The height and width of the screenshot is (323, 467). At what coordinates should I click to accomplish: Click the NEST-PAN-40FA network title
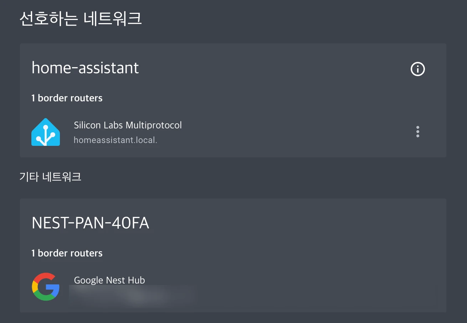coord(90,223)
